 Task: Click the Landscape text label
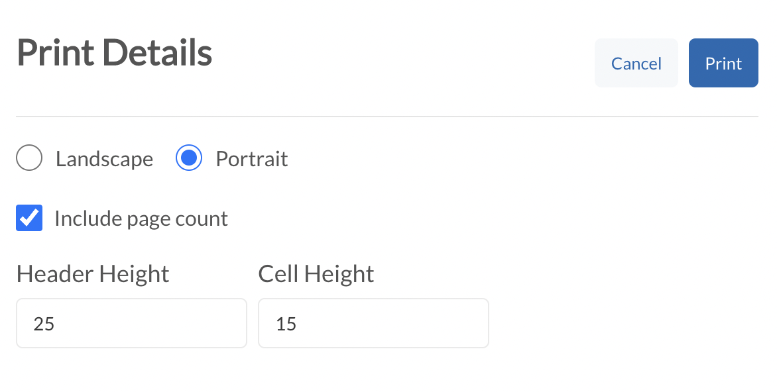104,160
